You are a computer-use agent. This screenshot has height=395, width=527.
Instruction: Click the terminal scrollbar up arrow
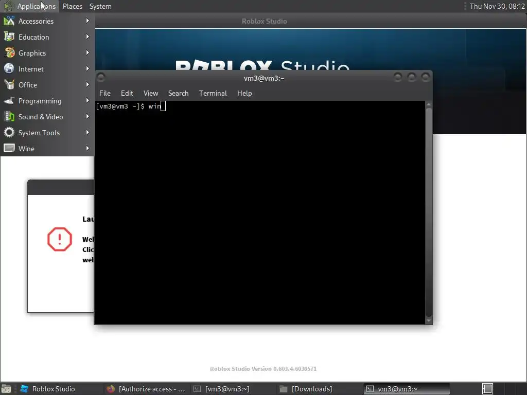429,104
